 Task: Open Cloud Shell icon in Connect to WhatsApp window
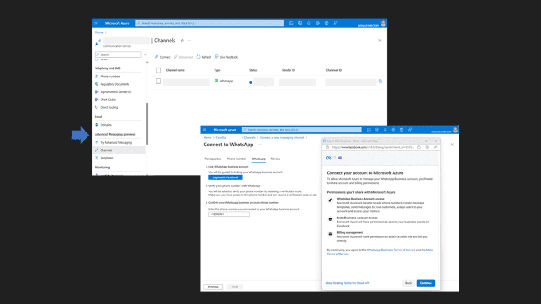click(x=368, y=129)
